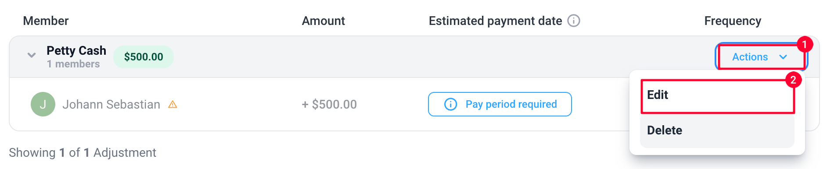
Task: Collapse the Petty Cash group chevron
Action: tap(32, 55)
